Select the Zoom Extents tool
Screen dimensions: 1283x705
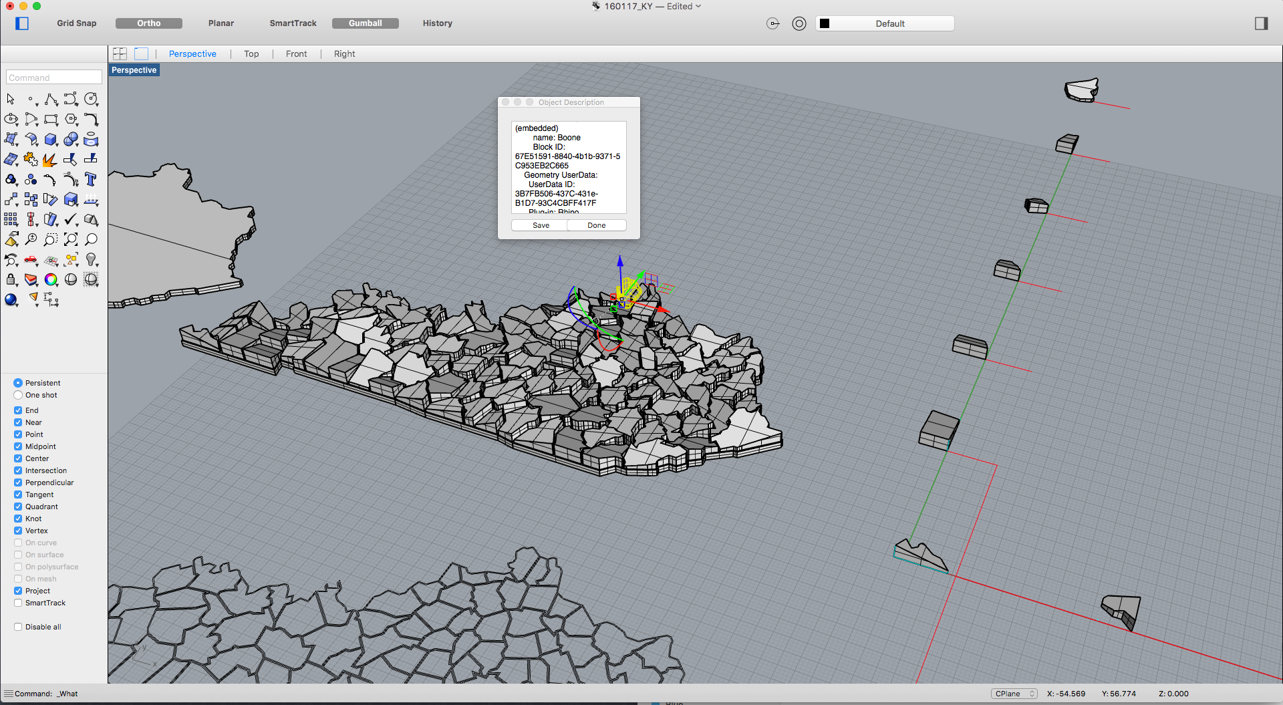click(71, 239)
